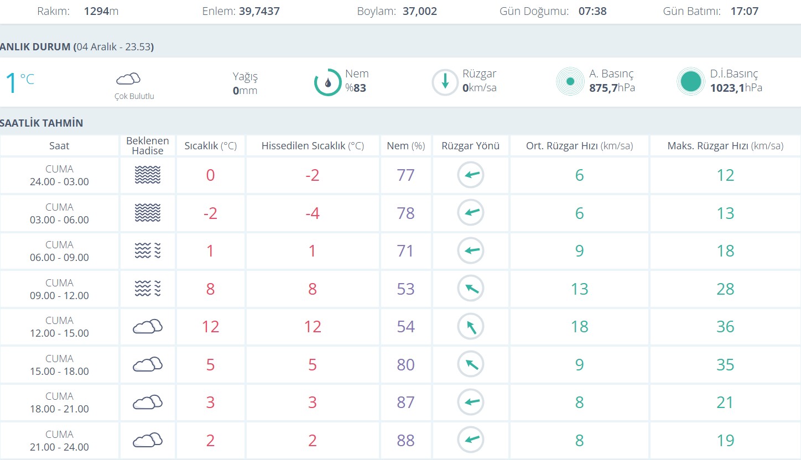Click wind direction icon in 12.00 - 15.00 row
This screenshot has height=460, width=801.
[x=471, y=327]
